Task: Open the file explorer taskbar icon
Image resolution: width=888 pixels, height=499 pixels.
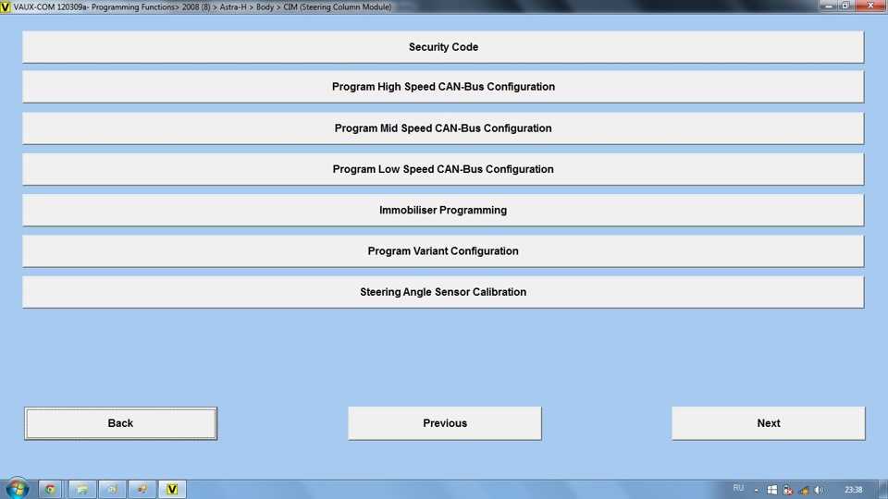Action: point(81,489)
